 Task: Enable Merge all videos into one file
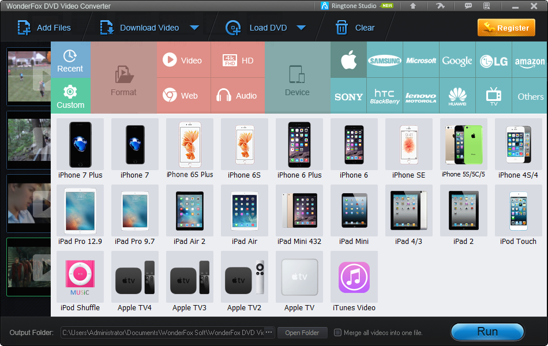(x=337, y=332)
